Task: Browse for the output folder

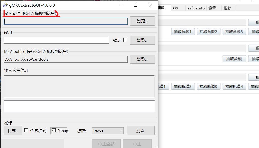Action: [142, 40]
